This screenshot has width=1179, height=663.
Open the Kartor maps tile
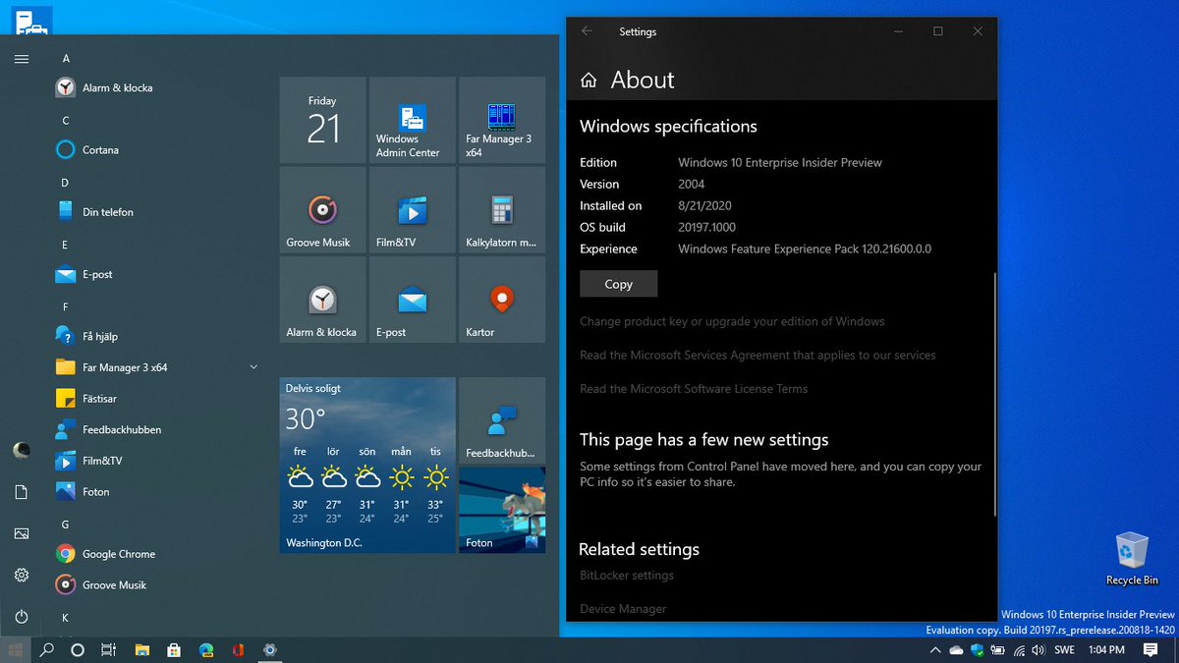(501, 300)
